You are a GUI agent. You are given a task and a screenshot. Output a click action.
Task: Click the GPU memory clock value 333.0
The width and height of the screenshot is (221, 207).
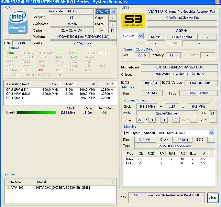coord(173,55)
